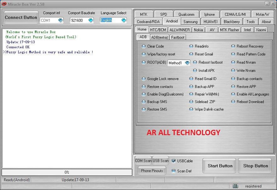Screen dimensions: 277x190
Task: Click the USB Scan button
Action: pos(161,161)
